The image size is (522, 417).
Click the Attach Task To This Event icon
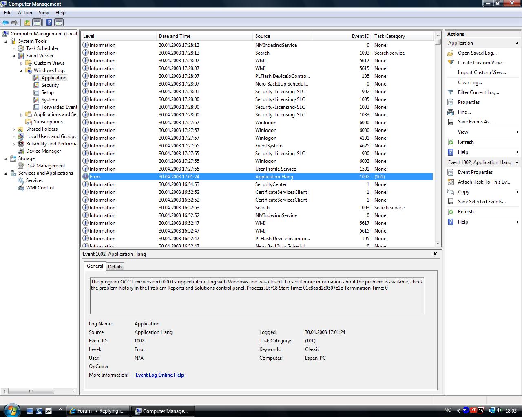[451, 182]
